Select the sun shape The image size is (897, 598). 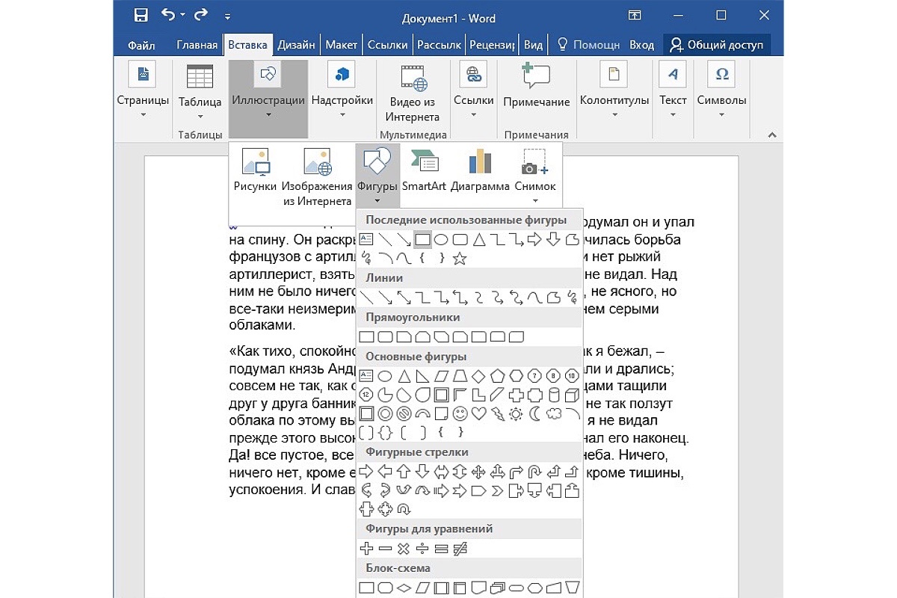[516, 413]
